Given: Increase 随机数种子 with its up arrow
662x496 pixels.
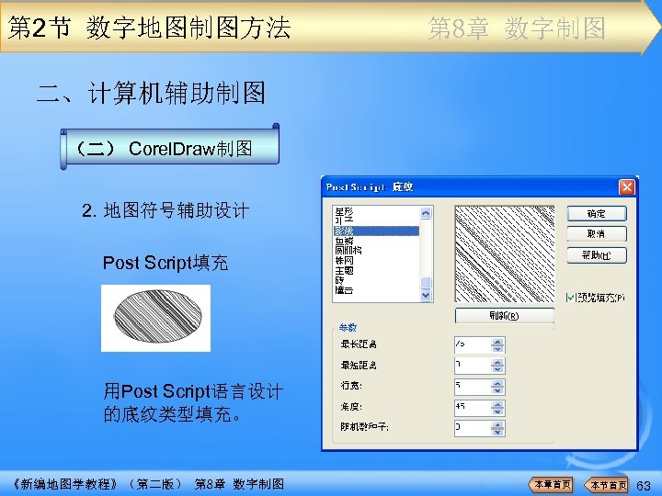Looking at the screenshot, I should 497,424.
